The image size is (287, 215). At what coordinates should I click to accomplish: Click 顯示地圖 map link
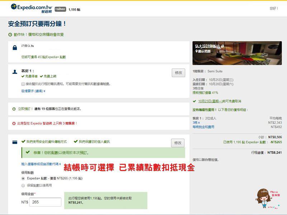[x=204, y=51]
